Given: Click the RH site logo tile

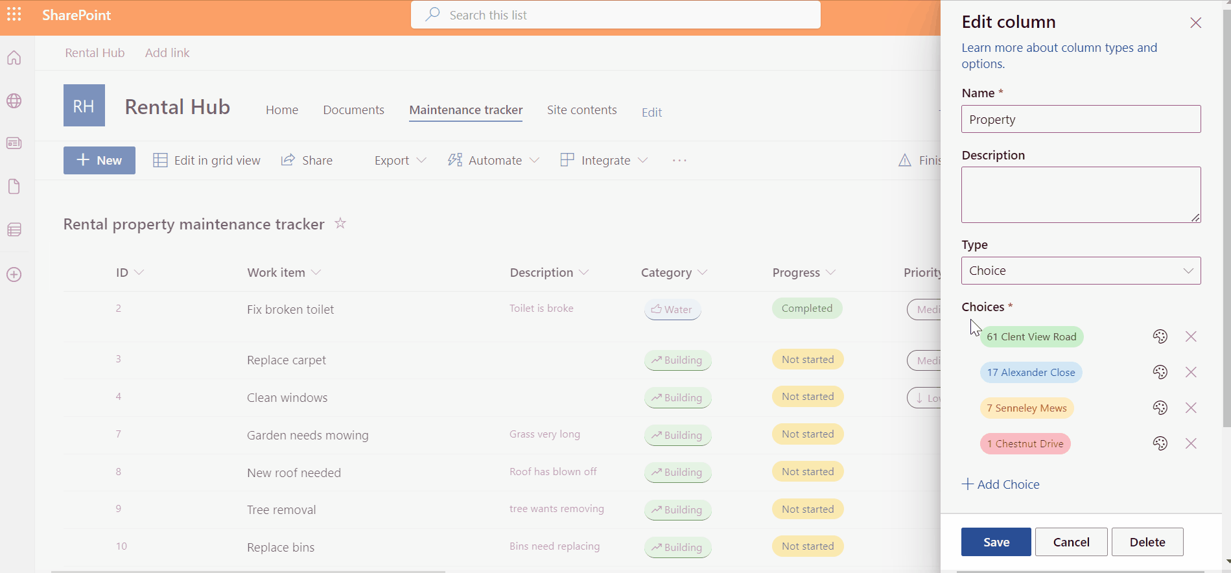Looking at the screenshot, I should click(x=84, y=105).
